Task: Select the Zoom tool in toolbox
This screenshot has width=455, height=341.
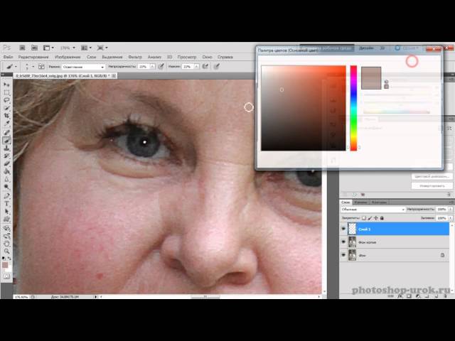Action: tap(6, 251)
